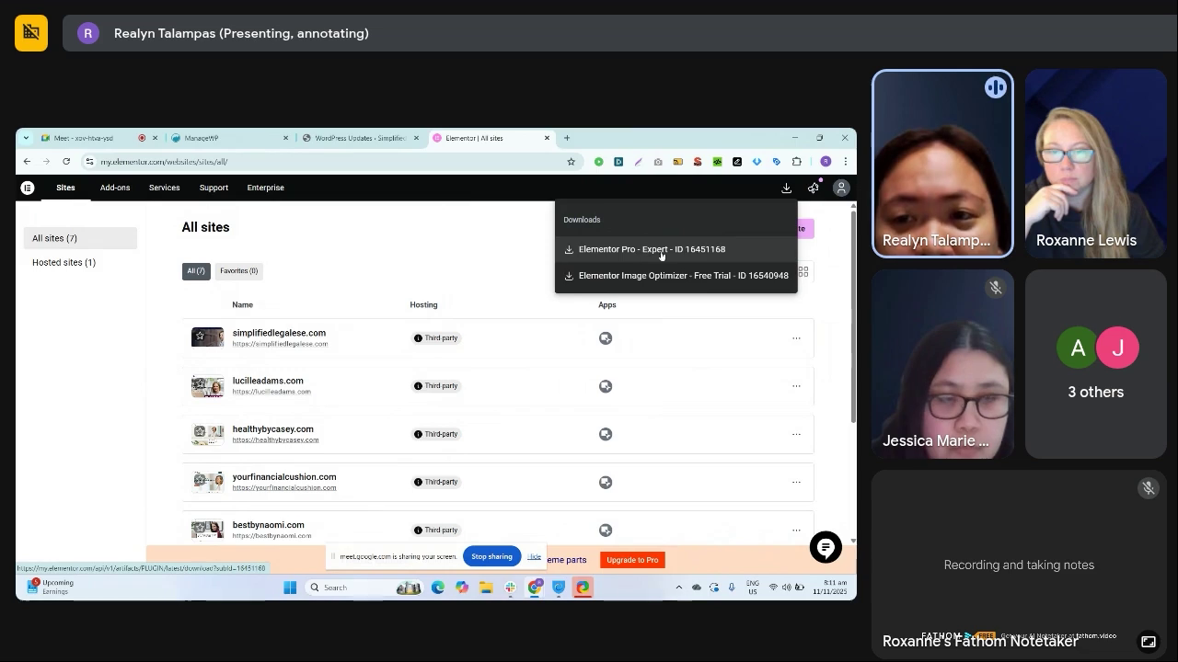Switch to the Meet browser tab
1178x662 pixels.
pyautogui.click(x=98, y=138)
